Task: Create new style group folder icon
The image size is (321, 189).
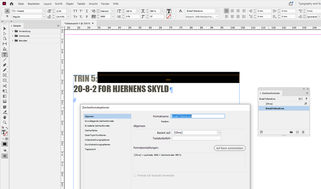Action: [x=291, y=132]
